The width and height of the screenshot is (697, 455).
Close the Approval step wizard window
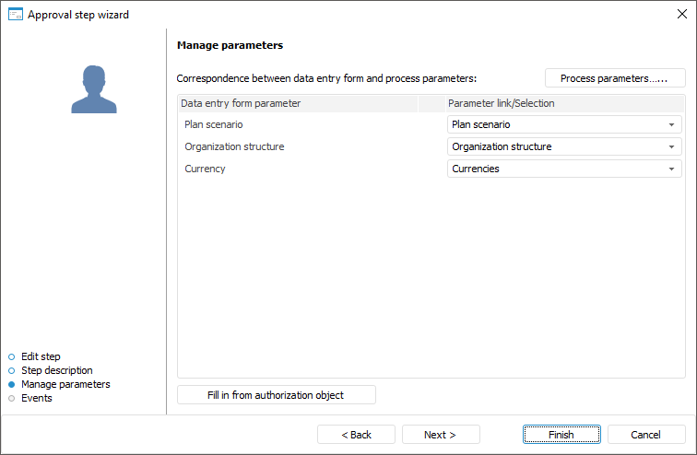pos(681,14)
